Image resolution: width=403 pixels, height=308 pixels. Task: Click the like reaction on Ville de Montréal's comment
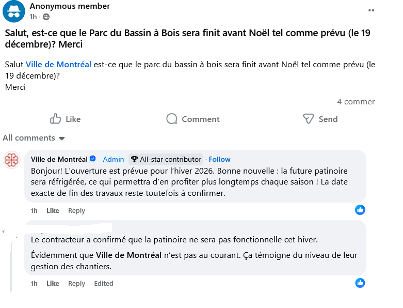(x=360, y=210)
